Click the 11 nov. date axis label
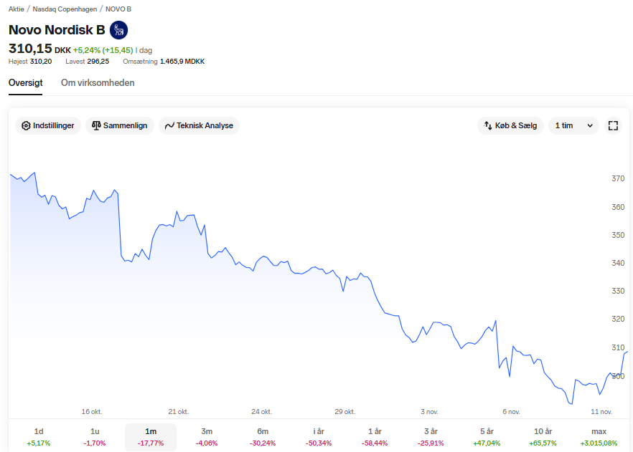Screen dimensions: 633x452 [601, 412]
